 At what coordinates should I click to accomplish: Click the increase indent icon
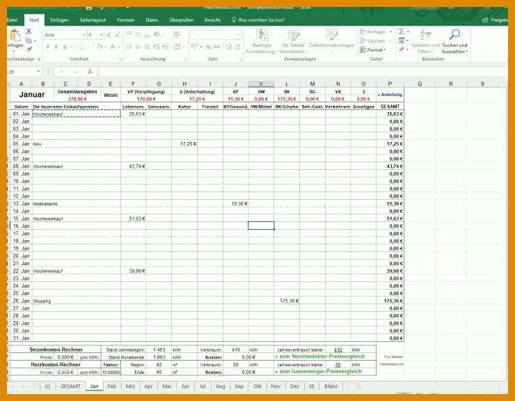[166, 47]
